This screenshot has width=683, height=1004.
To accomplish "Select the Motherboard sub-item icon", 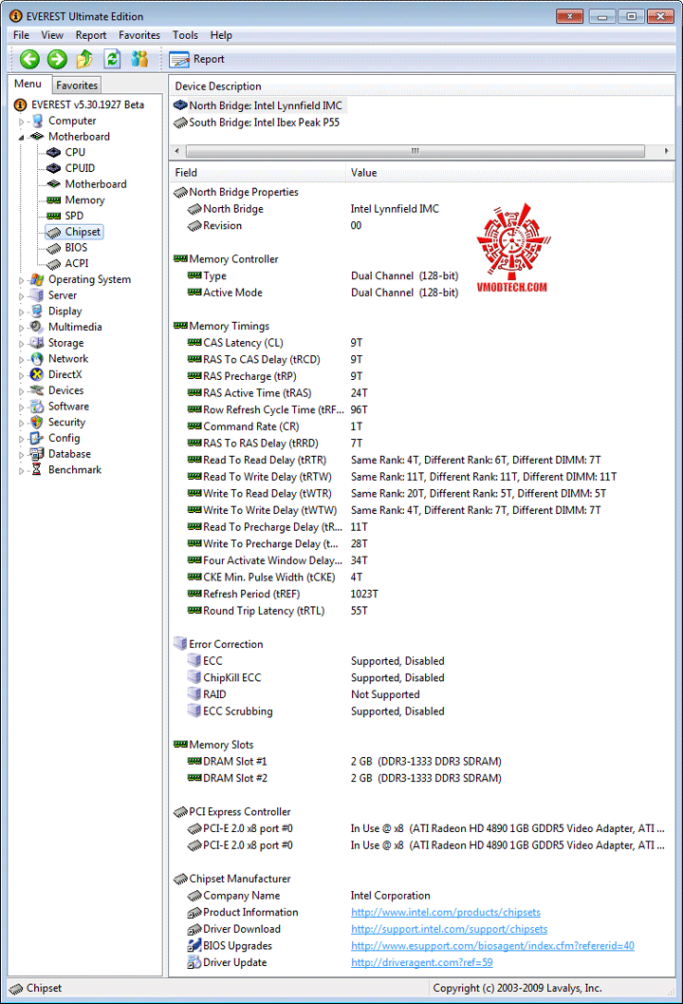I will (x=54, y=183).
